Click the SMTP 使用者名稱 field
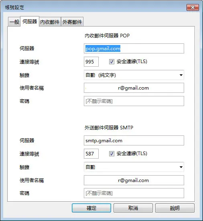The width and height of the screenshot is (203, 221). pos(134,180)
